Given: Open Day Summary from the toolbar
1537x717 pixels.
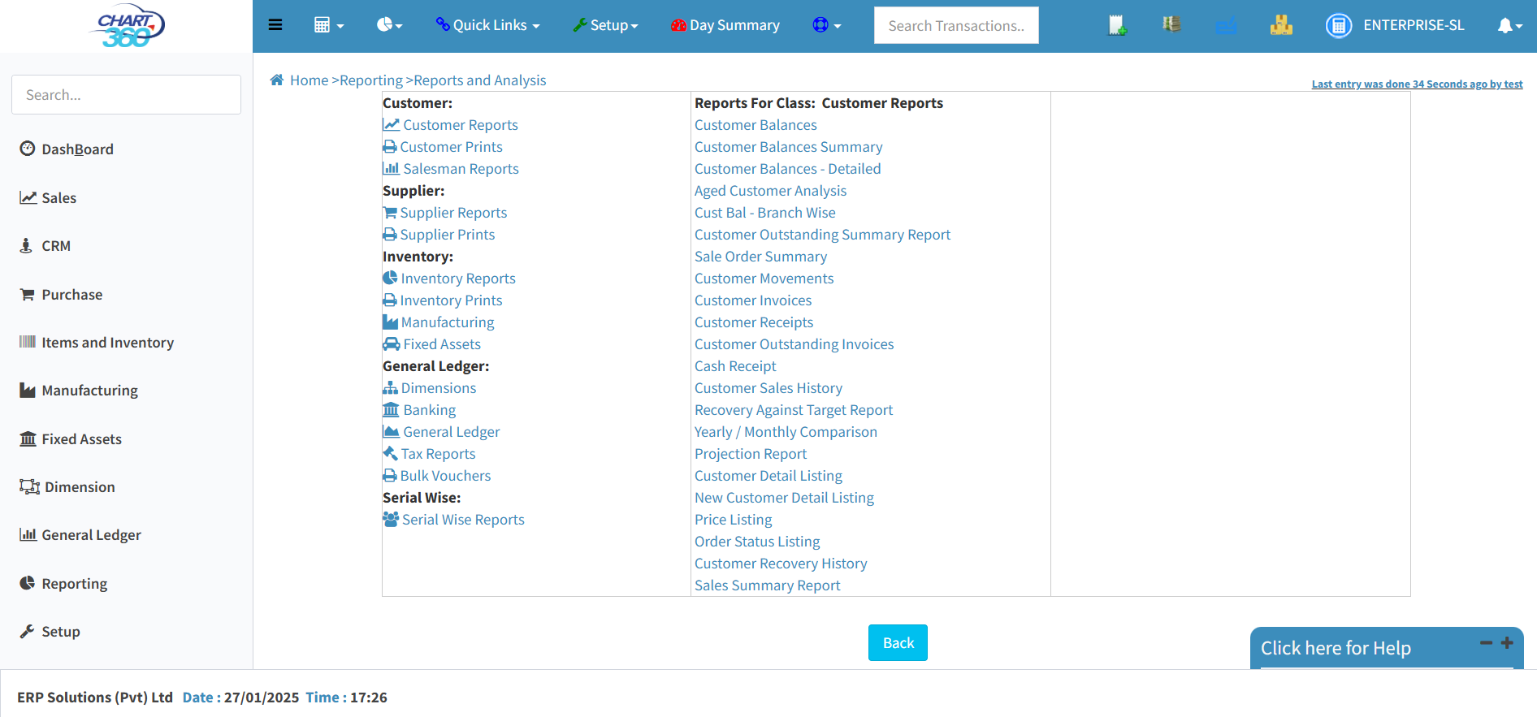Looking at the screenshot, I should click(725, 25).
